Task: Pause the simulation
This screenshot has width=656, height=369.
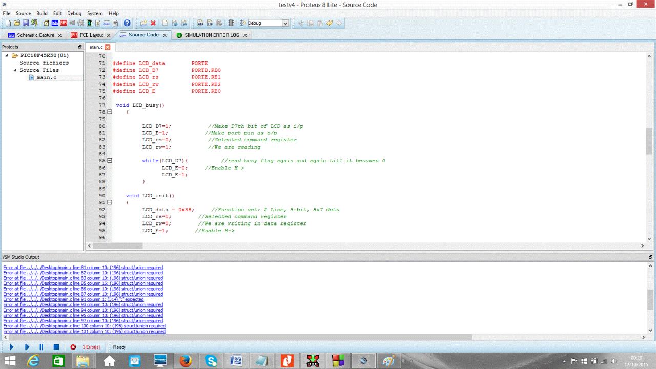Action: coord(42,347)
